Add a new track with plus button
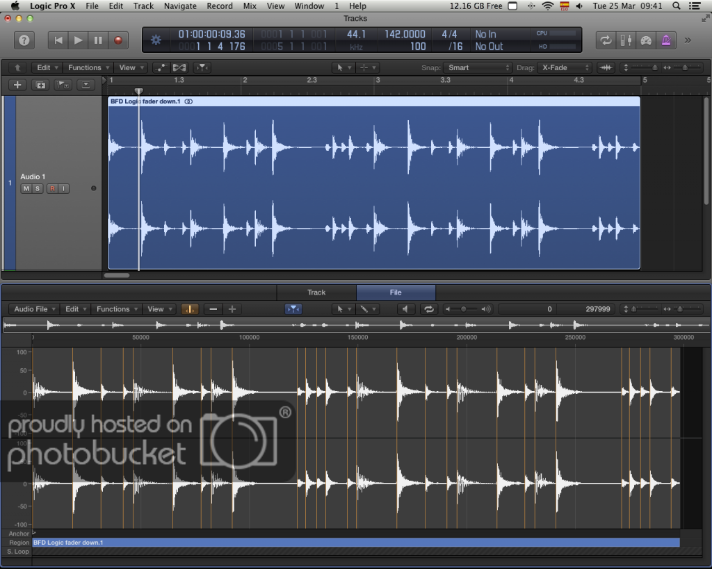Viewport: 712px width, 569px height. pos(17,85)
